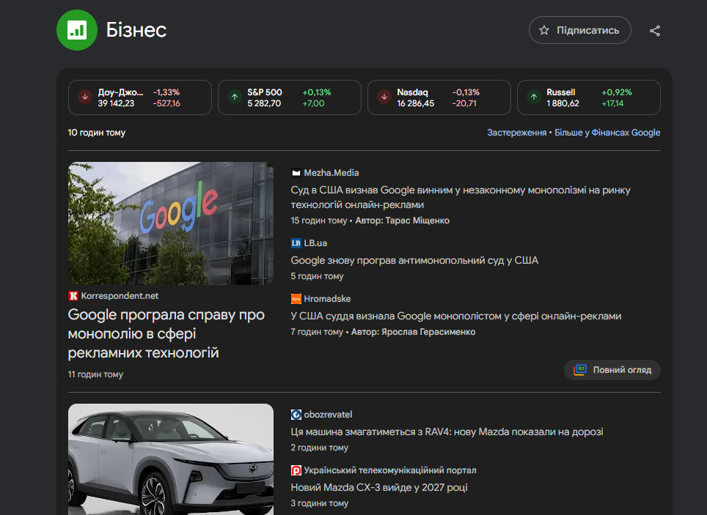Click the Korrespondent.net source name
This screenshot has height=515, width=707.
120,296
